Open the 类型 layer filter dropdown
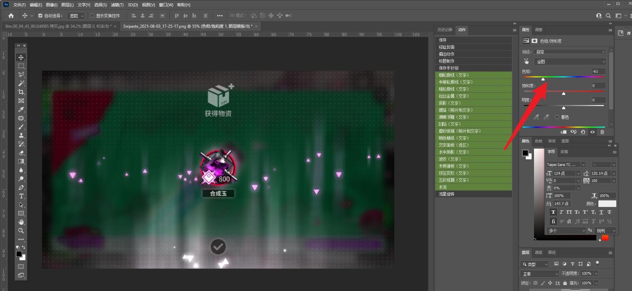Image resolution: width=632 pixels, height=291 pixels. [535, 264]
